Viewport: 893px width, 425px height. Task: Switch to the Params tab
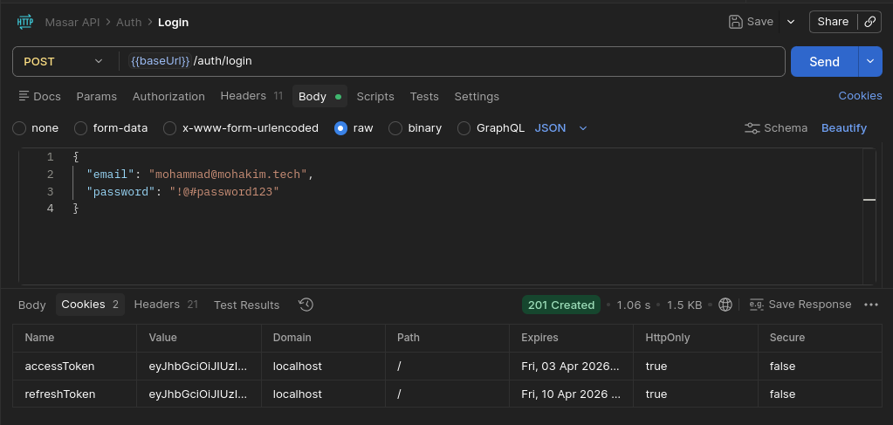tap(97, 96)
